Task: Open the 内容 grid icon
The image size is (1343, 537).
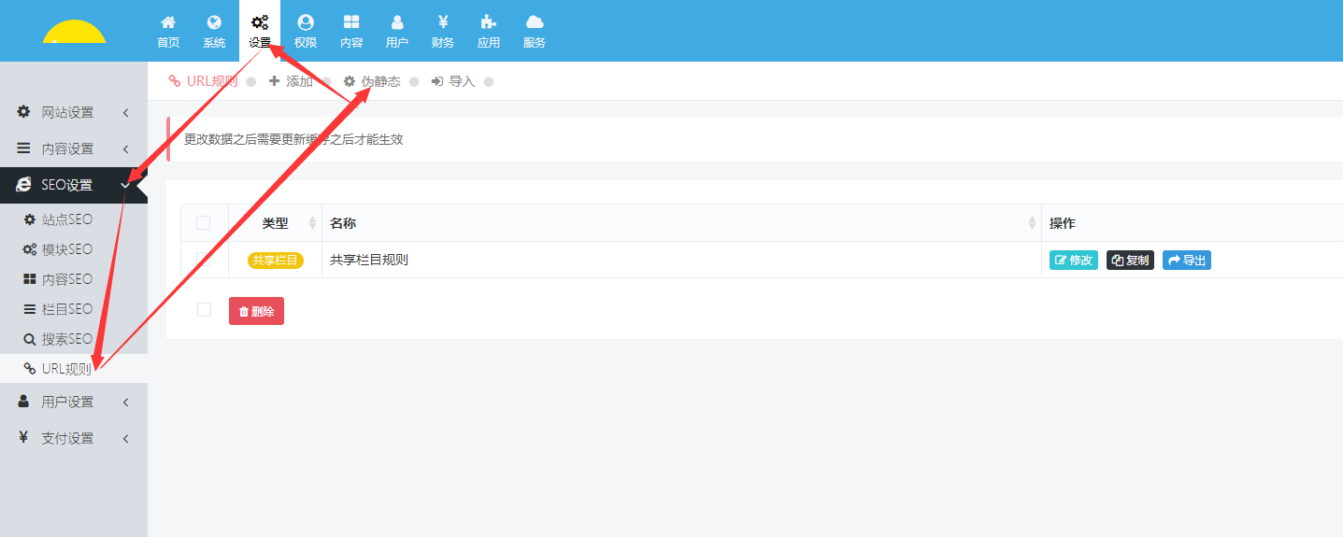Action: tap(351, 22)
